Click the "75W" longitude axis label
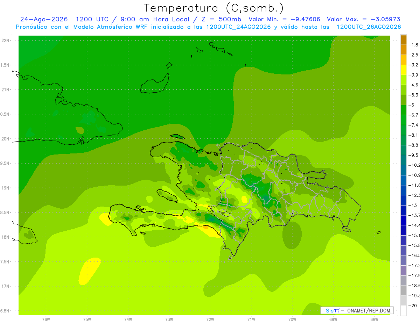The image size is (420, 324). [x=87, y=319]
